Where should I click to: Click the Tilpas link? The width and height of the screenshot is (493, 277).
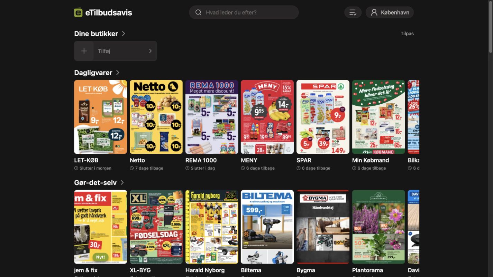click(x=407, y=34)
